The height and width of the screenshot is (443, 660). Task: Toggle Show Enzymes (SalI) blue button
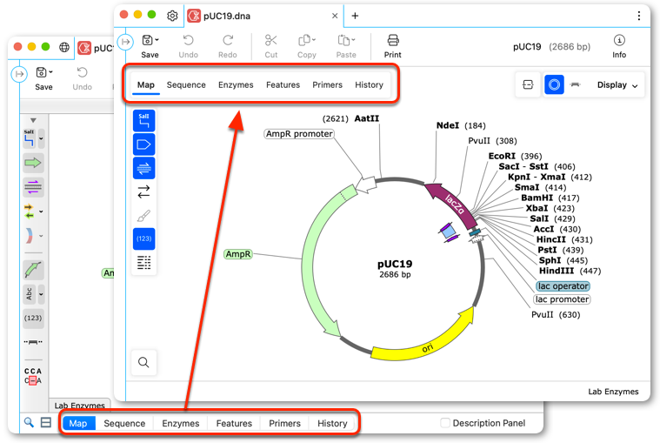tap(144, 120)
